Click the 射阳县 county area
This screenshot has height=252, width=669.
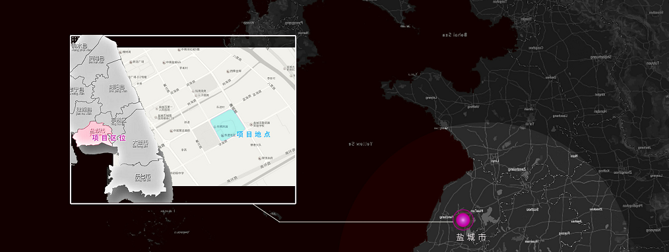point(116,88)
